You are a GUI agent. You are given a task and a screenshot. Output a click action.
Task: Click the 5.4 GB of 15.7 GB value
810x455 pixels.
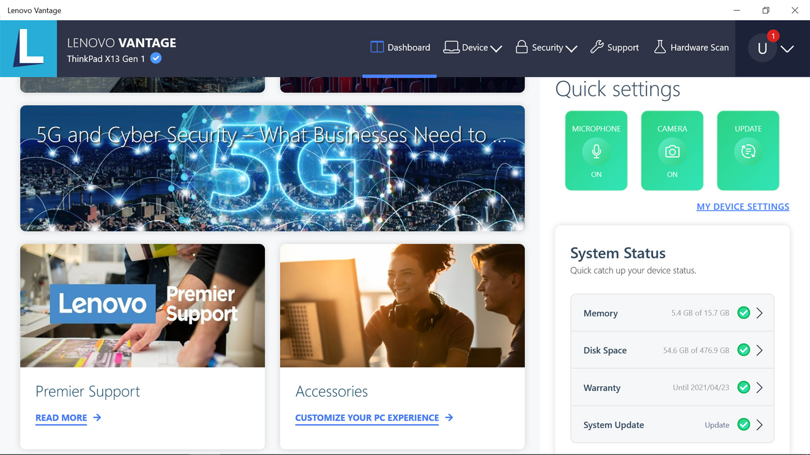coord(700,313)
